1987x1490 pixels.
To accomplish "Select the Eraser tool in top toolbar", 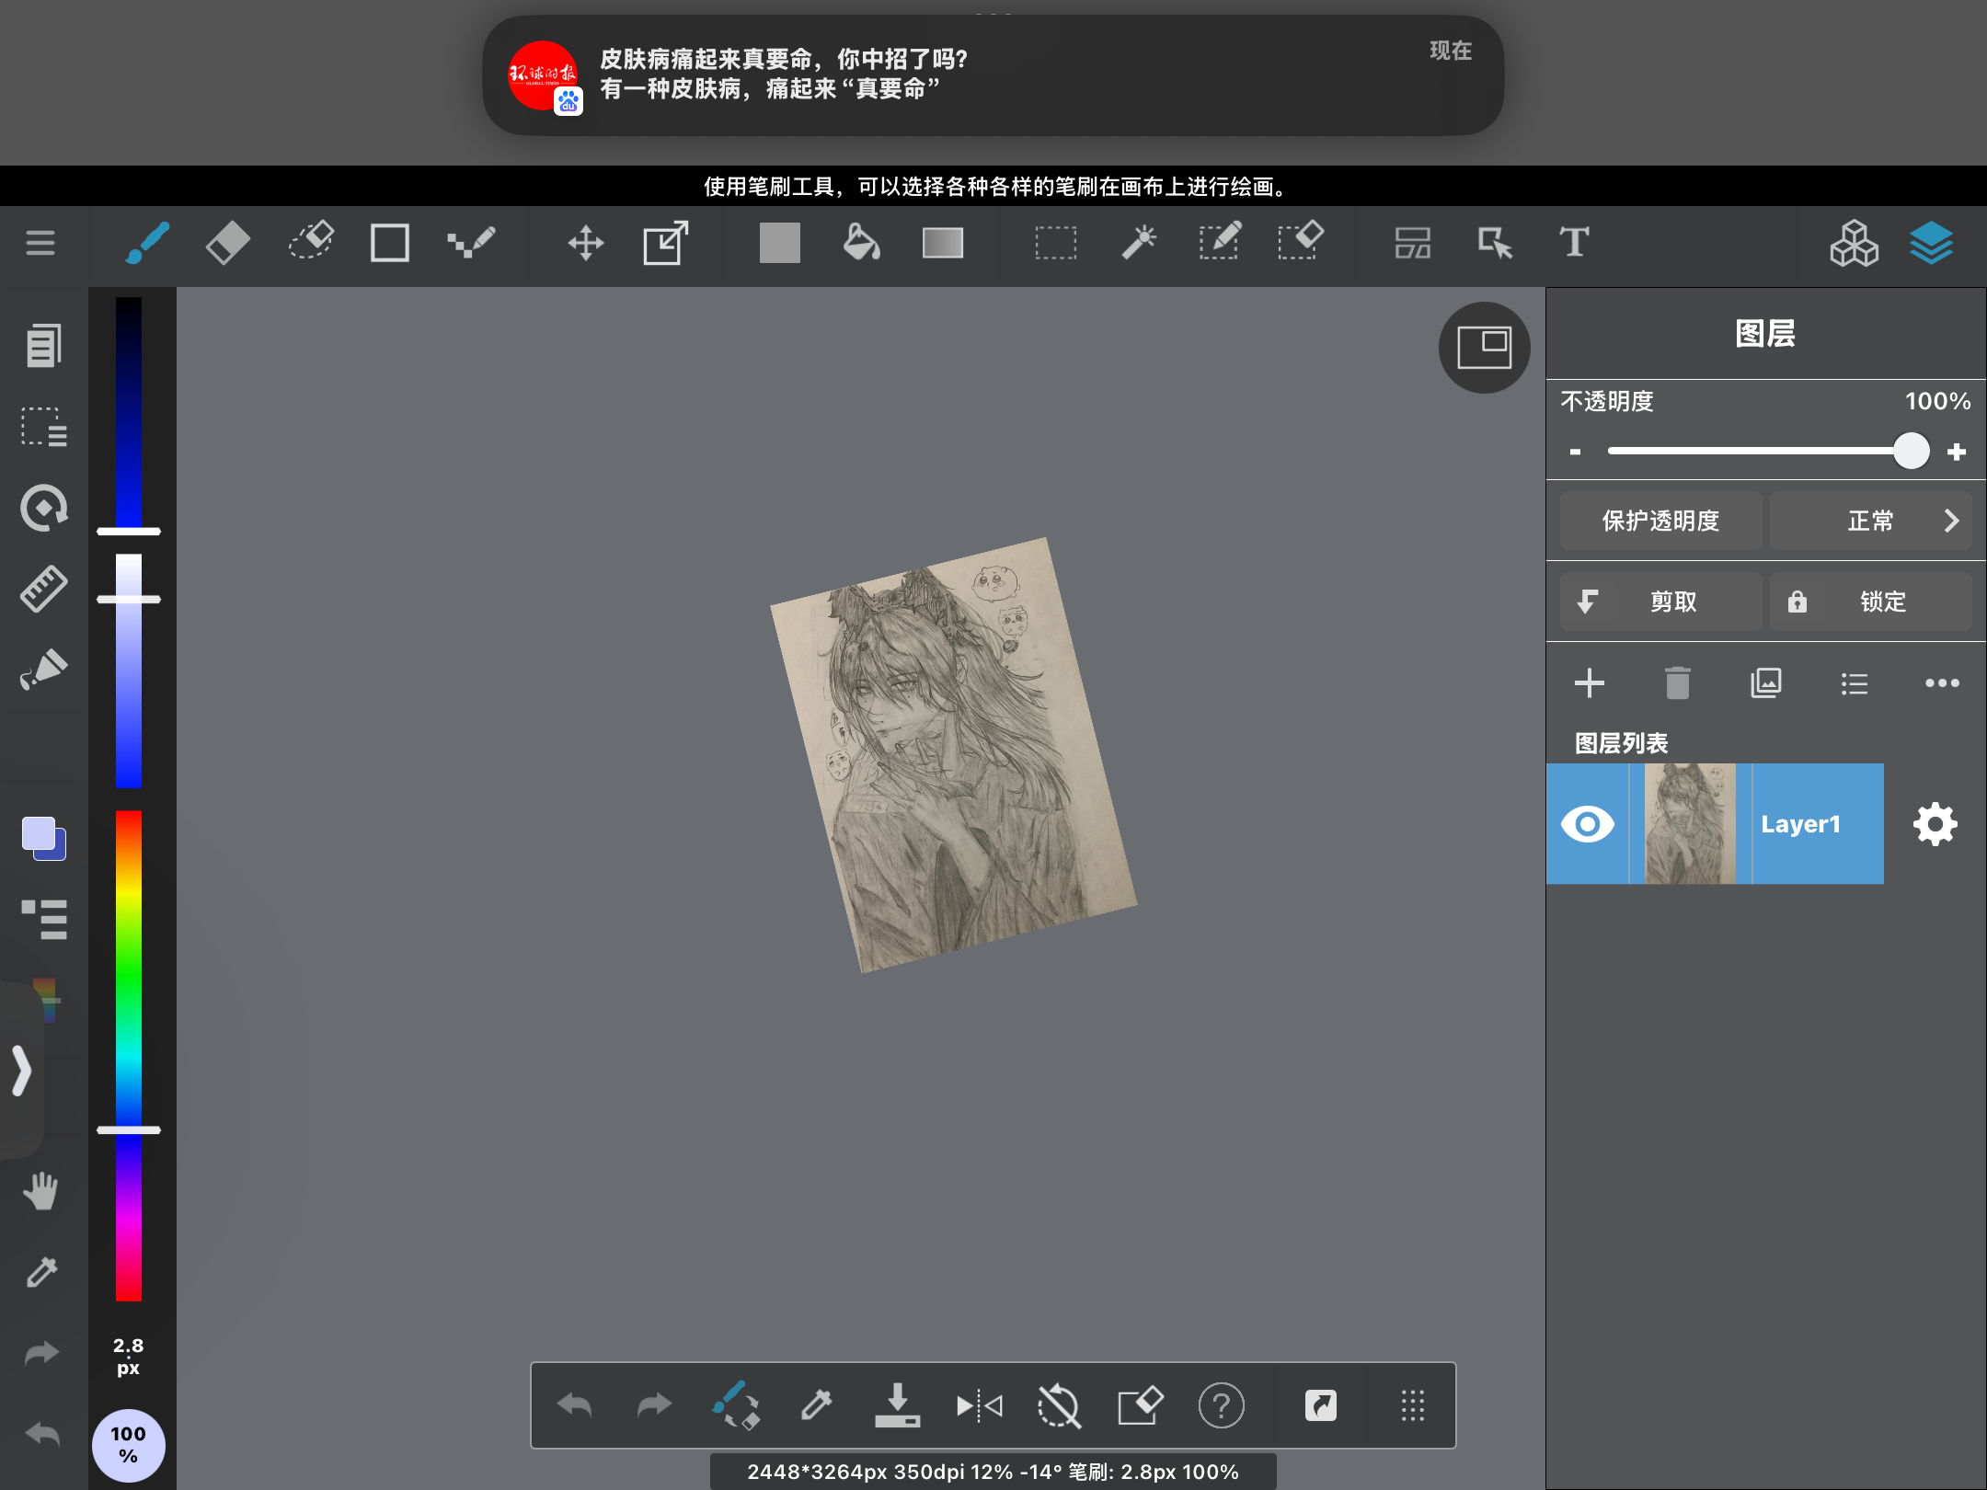I will (x=227, y=244).
